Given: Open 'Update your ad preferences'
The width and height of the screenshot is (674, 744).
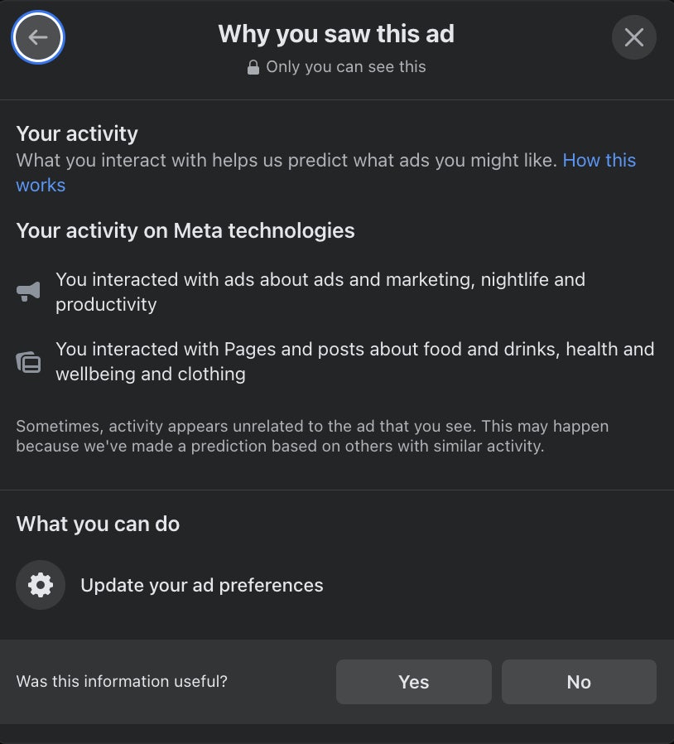Looking at the screenshot, I should pyautogui.click(x=201, y=585).
